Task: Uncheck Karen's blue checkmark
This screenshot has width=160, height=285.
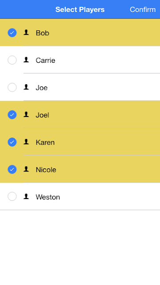Action: [12, 142]
